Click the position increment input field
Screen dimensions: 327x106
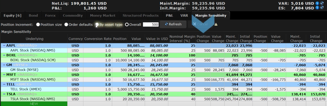point(151,25)
